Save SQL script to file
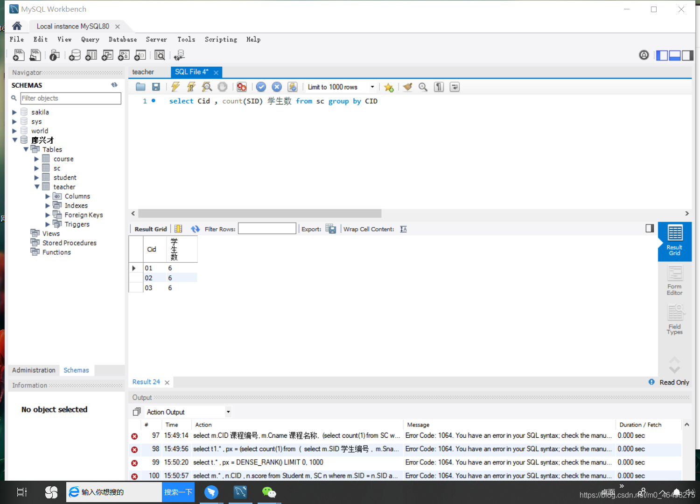Viewport: 700px width, 504px height. (156, 87)
